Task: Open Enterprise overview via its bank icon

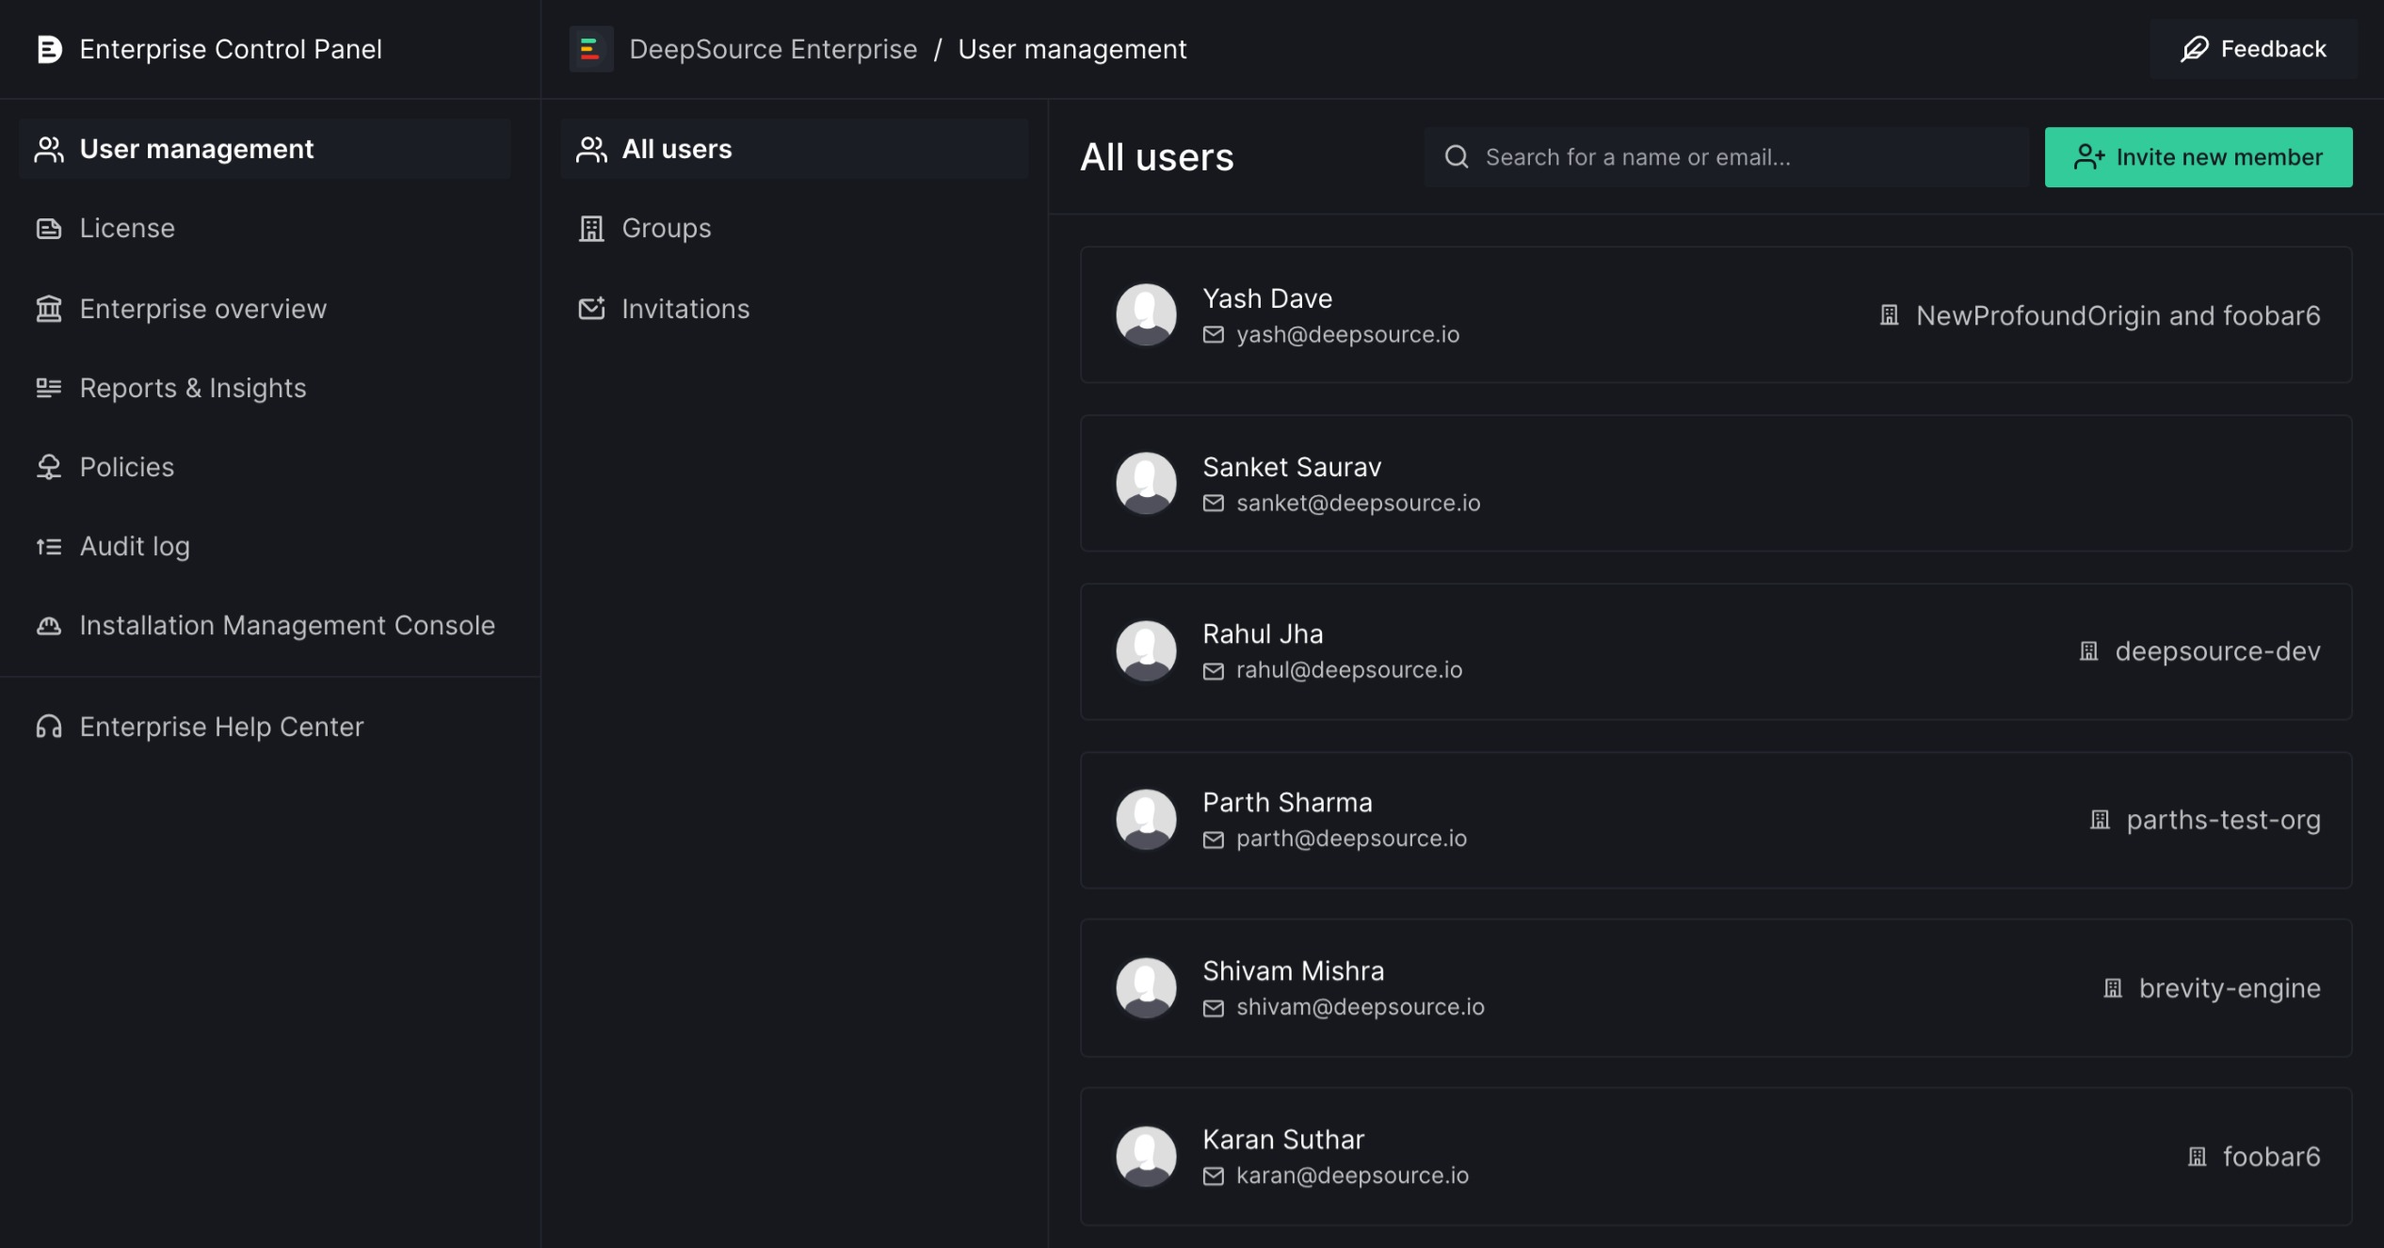Action: (x=48, y=308)
